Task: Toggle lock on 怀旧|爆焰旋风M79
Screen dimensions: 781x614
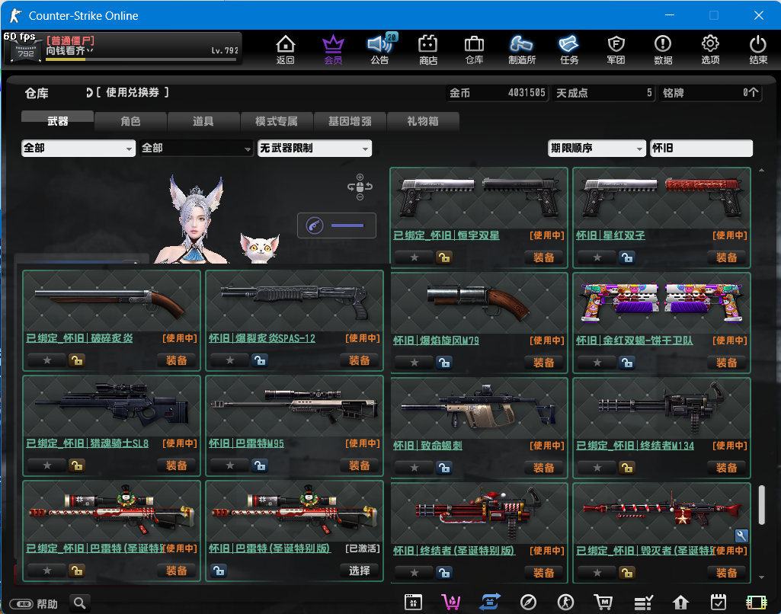Action: point(443,363)
